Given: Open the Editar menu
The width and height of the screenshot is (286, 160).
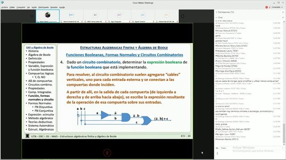Looking at the screenshot, I should 12,8.
